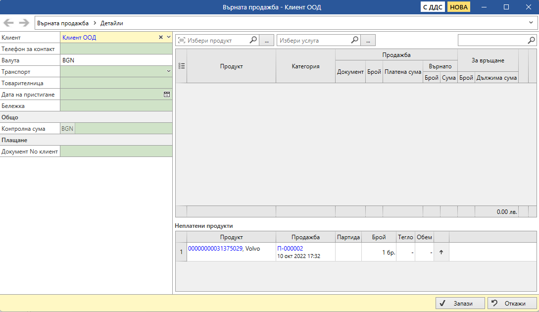This screenshot has width=539, height=312.
Task: Close the Върната продажба window
Action: 528,7
